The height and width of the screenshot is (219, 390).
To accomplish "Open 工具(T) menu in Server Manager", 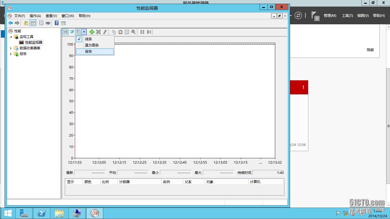I will click(347, 16).
